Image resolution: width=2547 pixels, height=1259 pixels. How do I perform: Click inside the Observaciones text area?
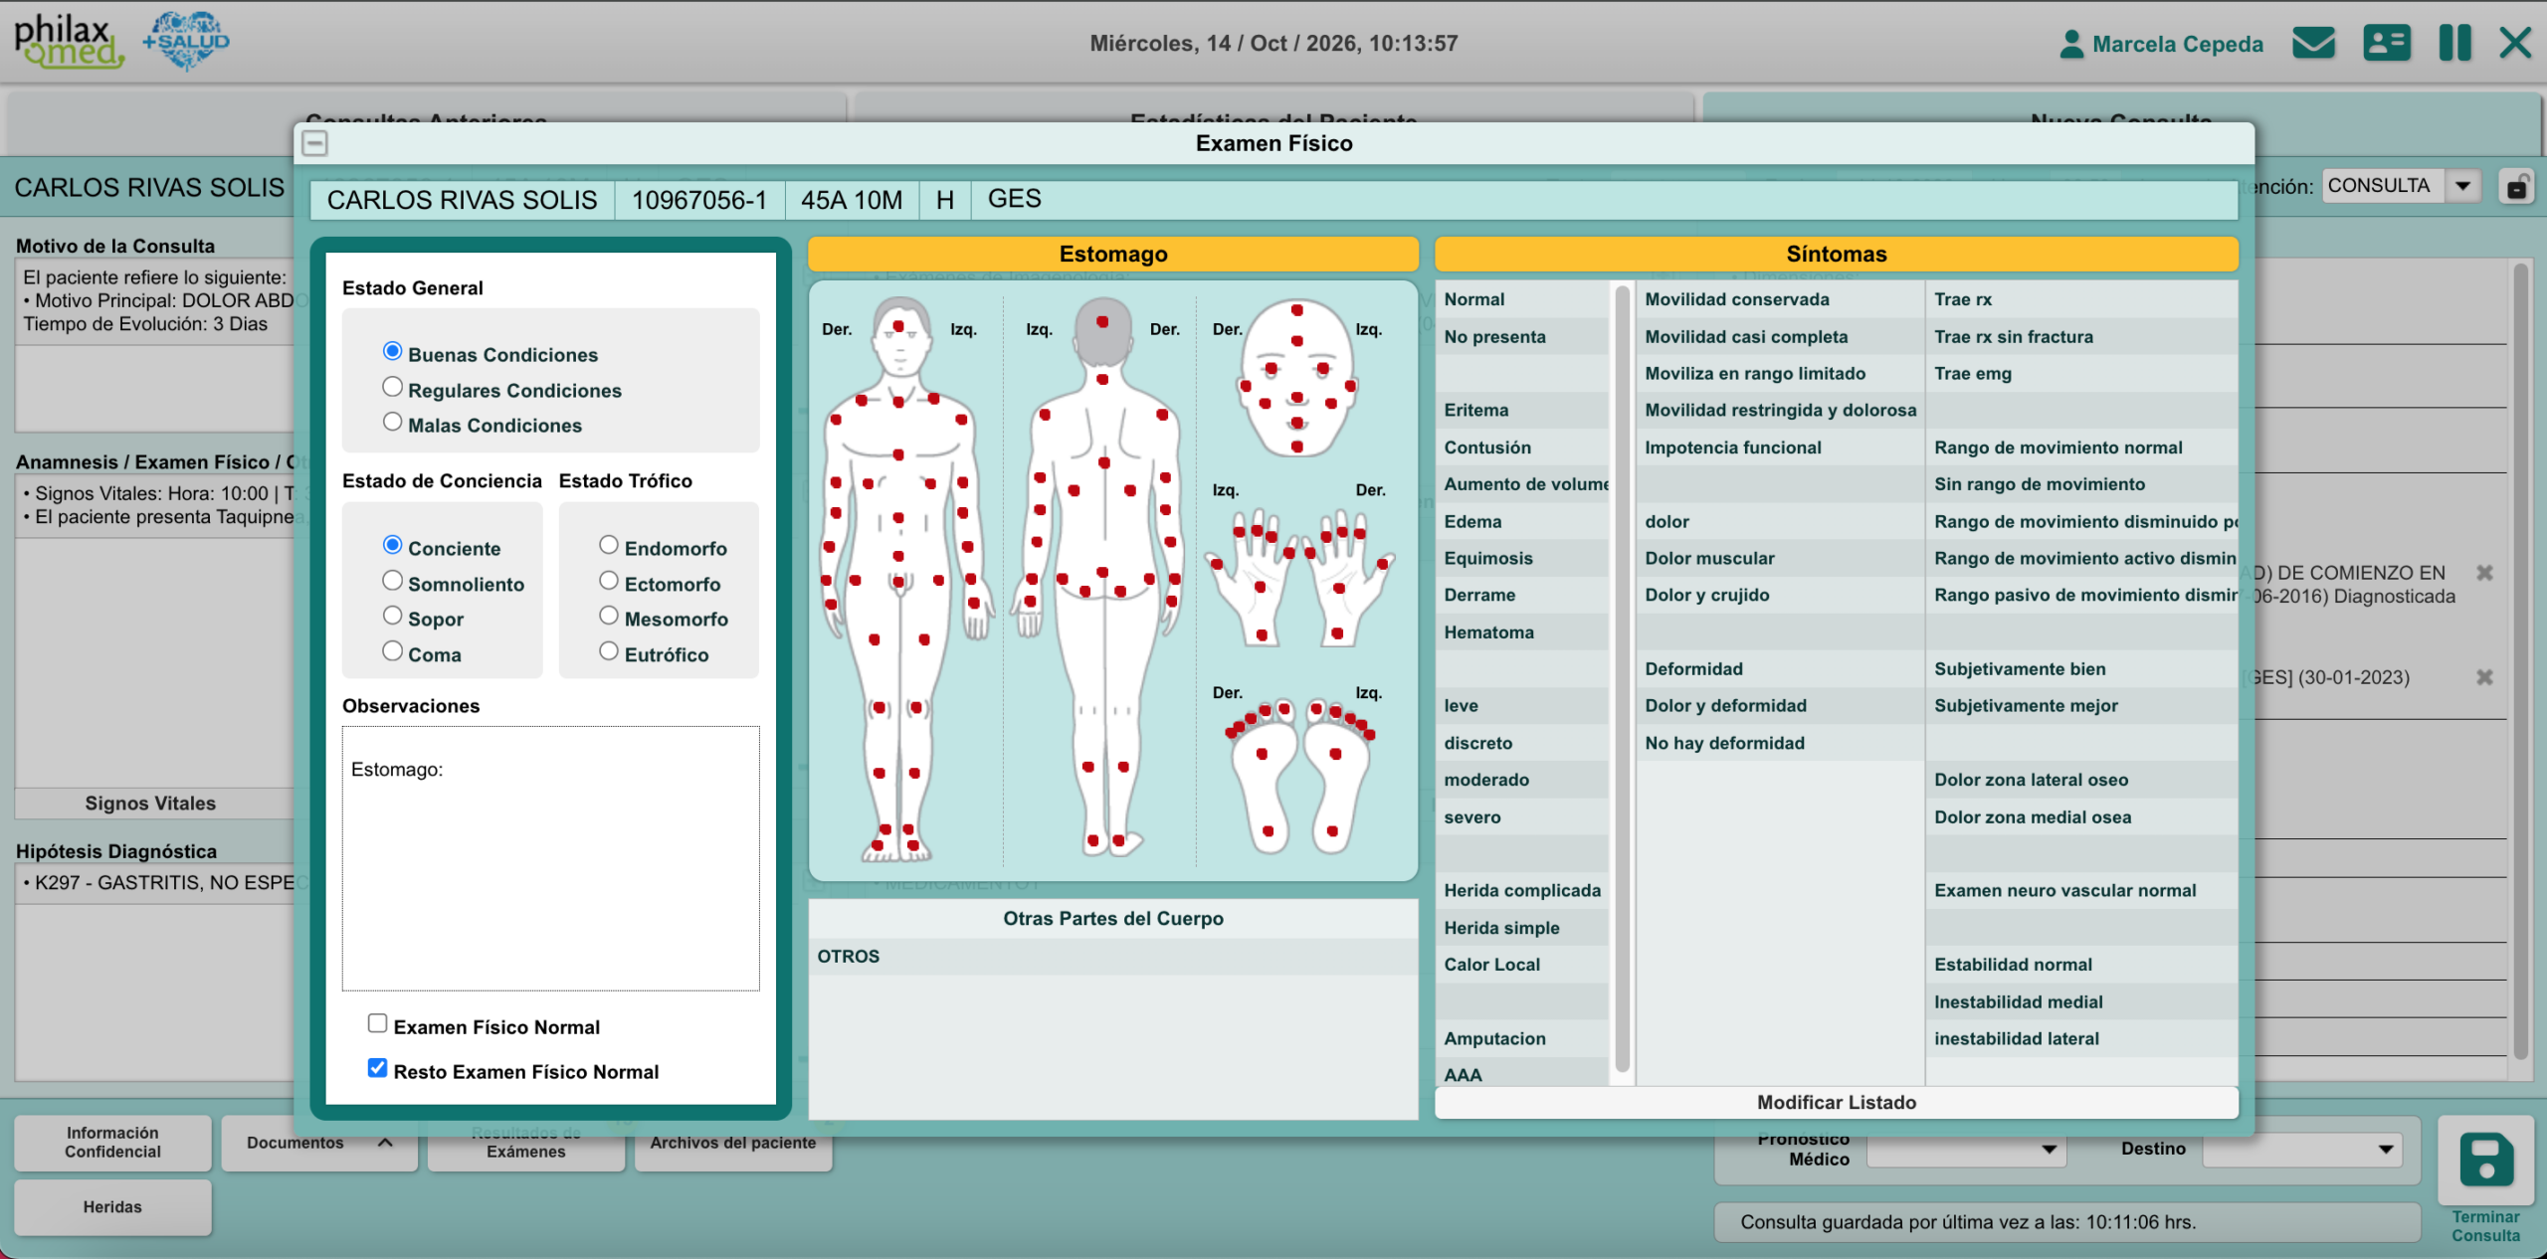(551, 858)
